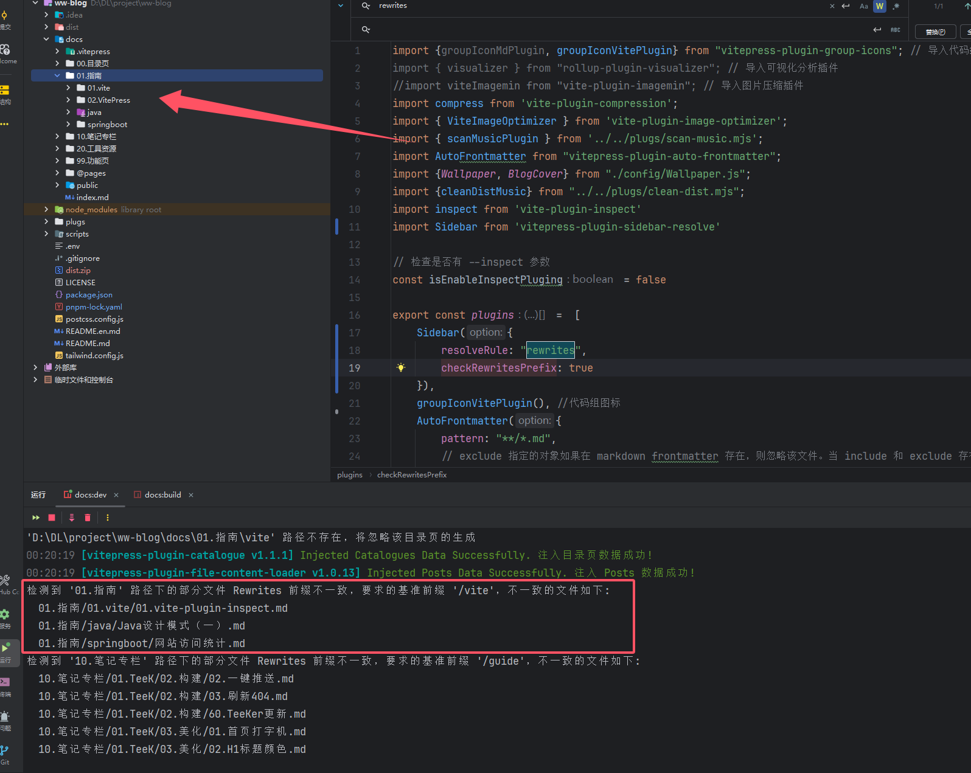Expand the 10.笔记专栏 folder
Viewport: 971px width, 773px height.
click(57, 136)
